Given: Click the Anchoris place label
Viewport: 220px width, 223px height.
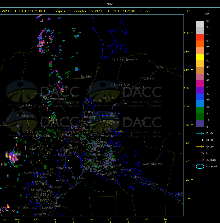Looking at the screenshot, I should coord(62,180).
